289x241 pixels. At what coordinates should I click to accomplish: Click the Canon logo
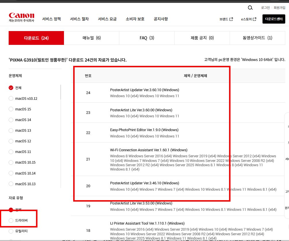[21, 16]
